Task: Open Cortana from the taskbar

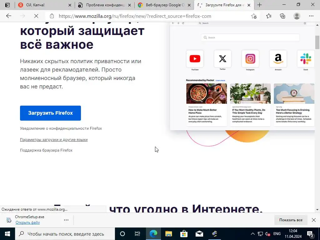Action: [x=122, y=234]
